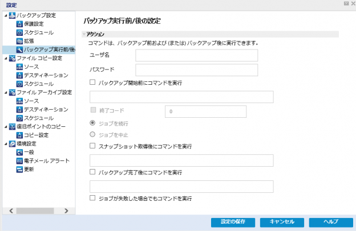Click the 設定の保存 button
Screen dimensions: 356x231
[233, 222]
